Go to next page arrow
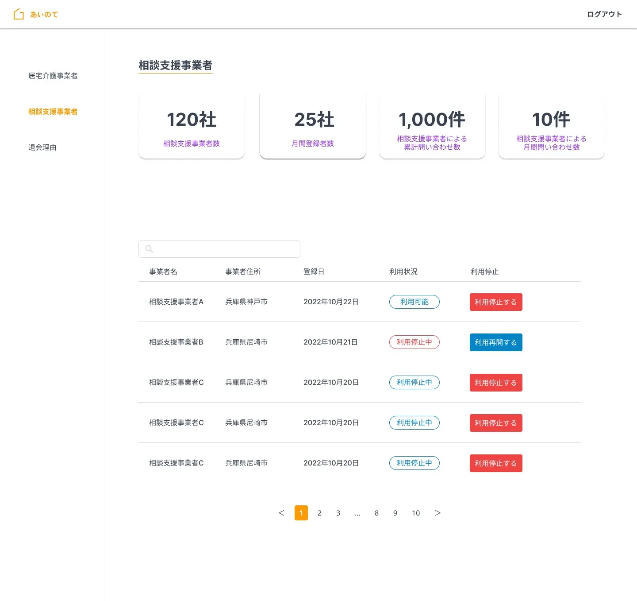The height and width of the screenshot is (601, 637). tap(437, 513)
